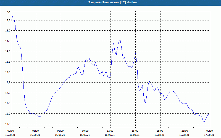Screen dimensions: 221x138
Task: Click the "09:00" time label
Action: click(85, 131)
